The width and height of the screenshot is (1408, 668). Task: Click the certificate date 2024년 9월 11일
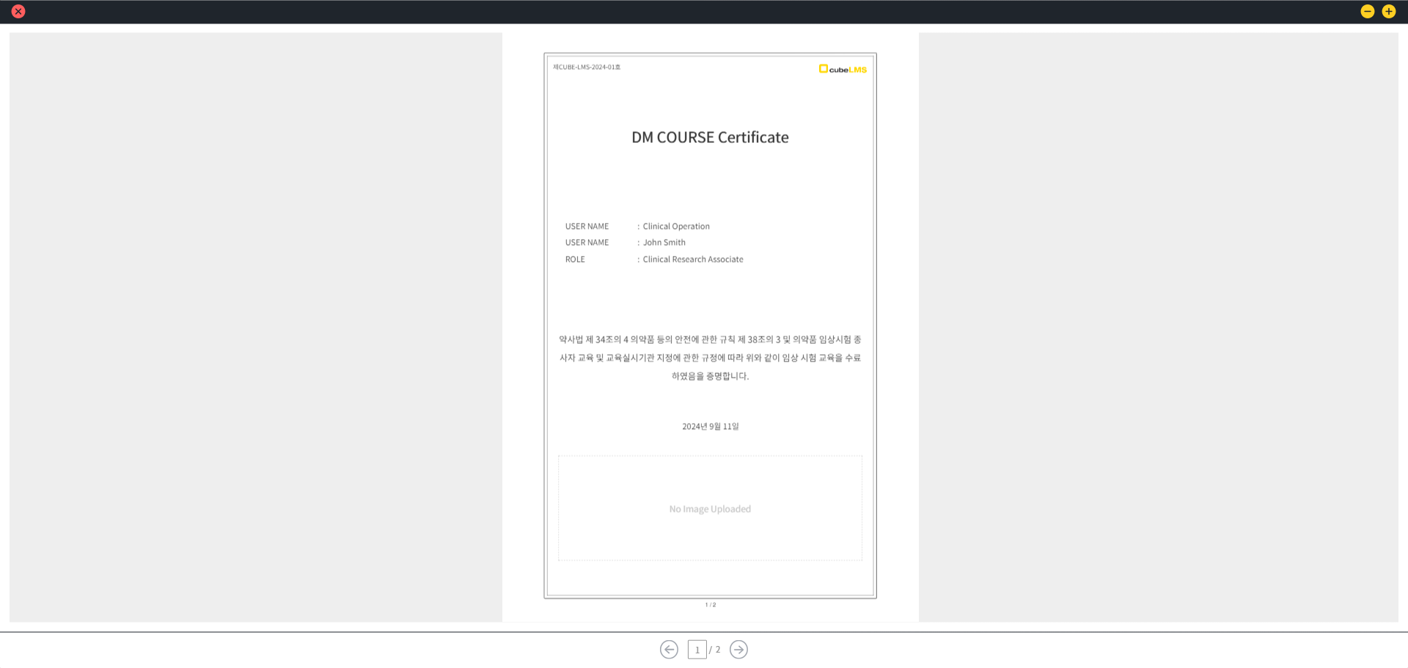(710, 427)
